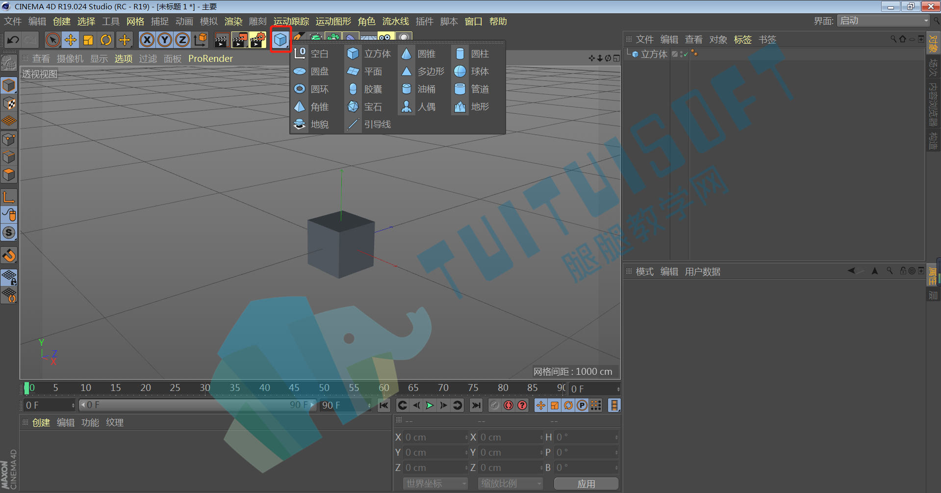Click the Cube primitive toolbar icon
Screen dimensions: 941x493
[280, 40]
